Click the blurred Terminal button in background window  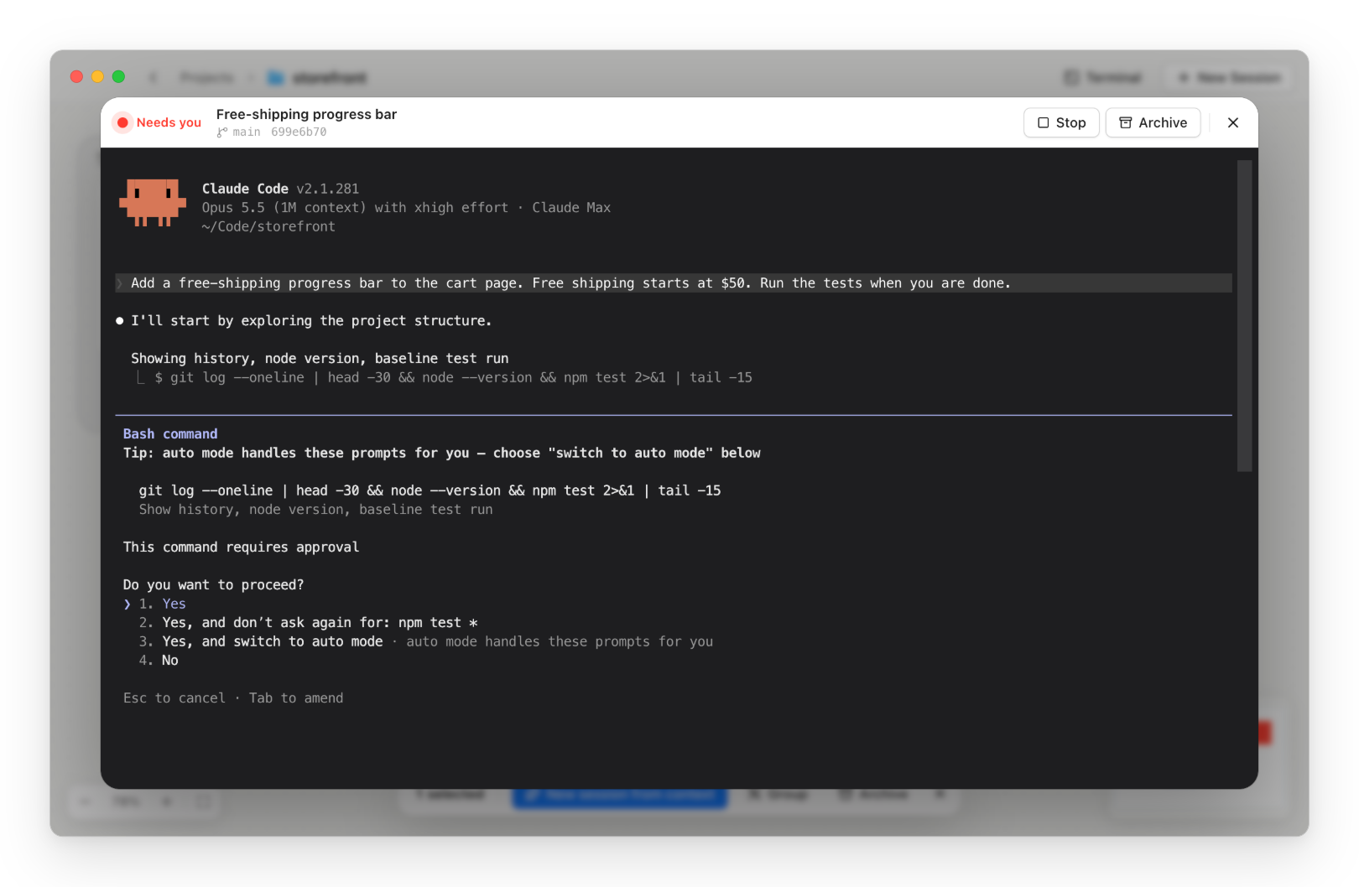1104,78
